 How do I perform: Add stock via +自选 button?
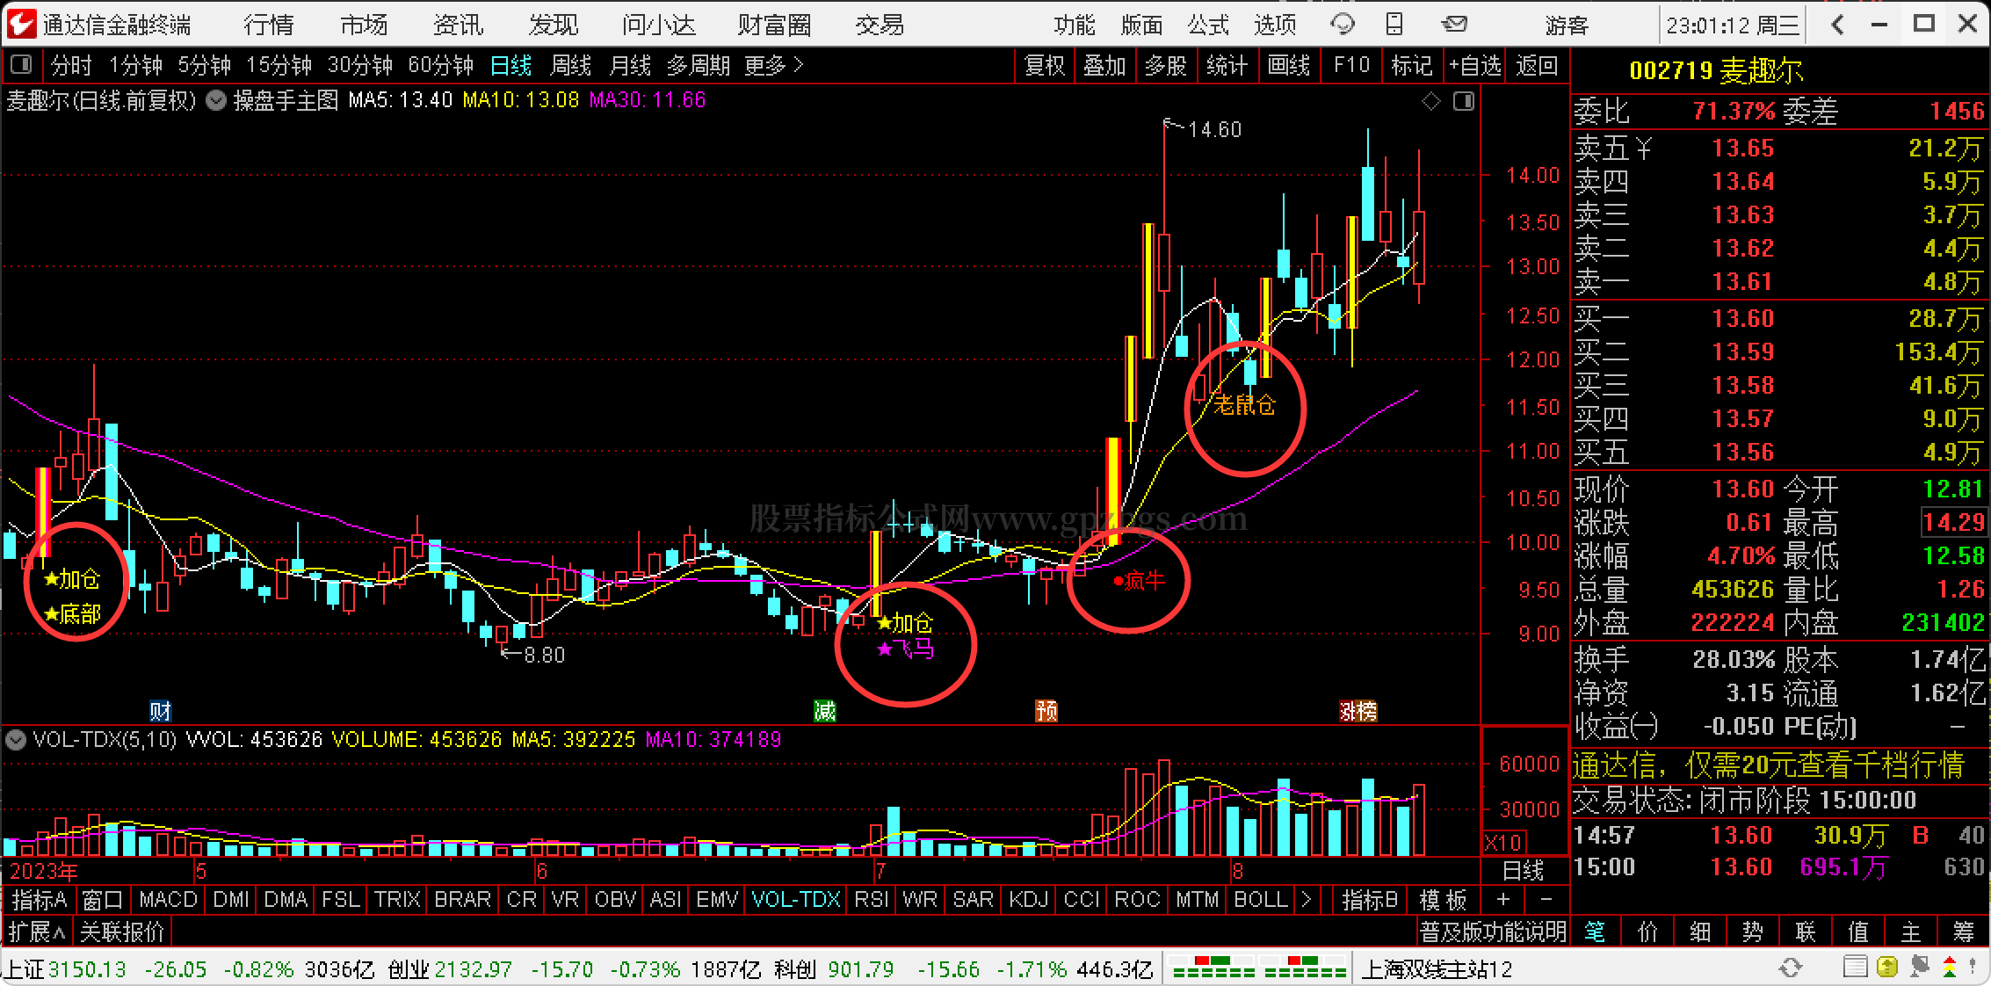point(1474,65)
